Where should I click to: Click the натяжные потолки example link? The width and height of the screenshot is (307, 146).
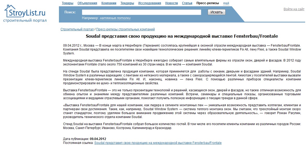[x=115, y=18]
